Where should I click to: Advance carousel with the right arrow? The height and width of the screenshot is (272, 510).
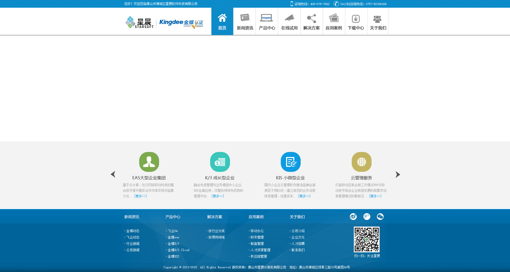[x=398, y=174]
